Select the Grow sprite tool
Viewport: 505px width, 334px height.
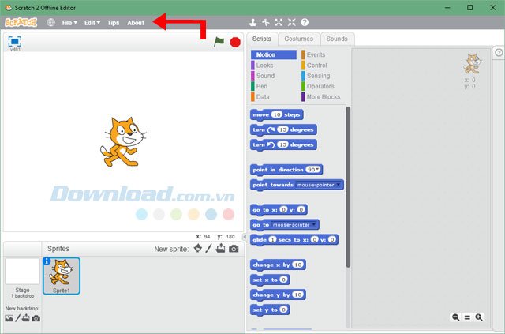click(279, 22)
